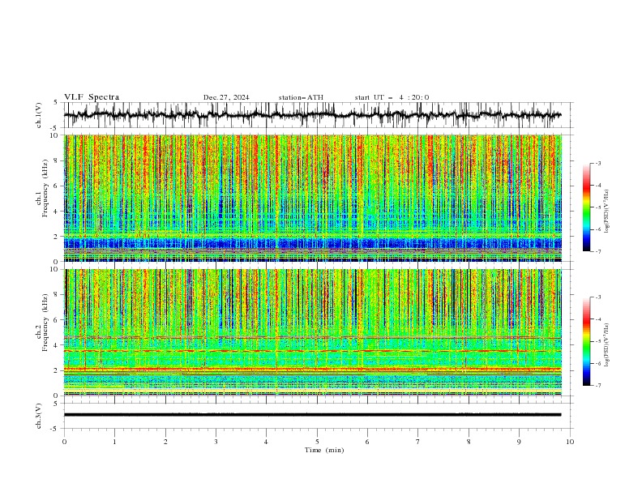Click the time axis tick label '1'
Viewport: 642px width, 496px height.
[114, 442]
